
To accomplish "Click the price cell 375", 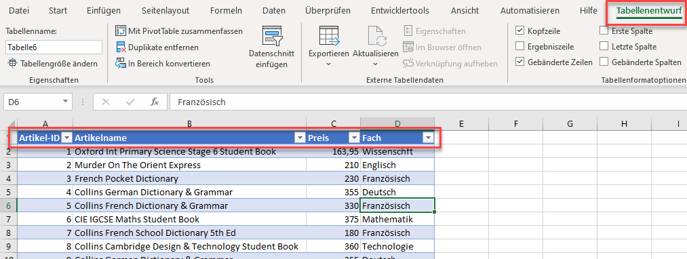I will pos(334,219).
